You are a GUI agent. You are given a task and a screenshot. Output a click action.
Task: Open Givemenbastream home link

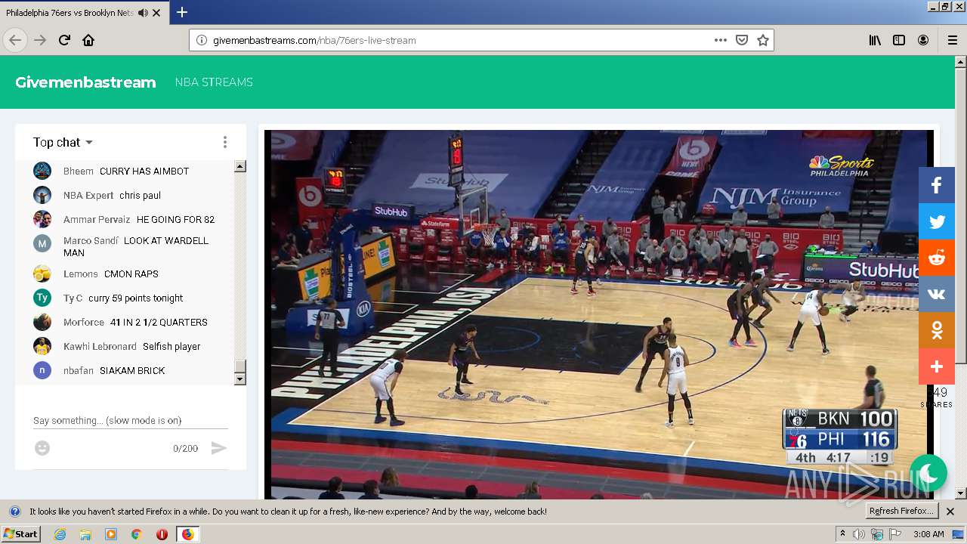click(x=85, y=82)
